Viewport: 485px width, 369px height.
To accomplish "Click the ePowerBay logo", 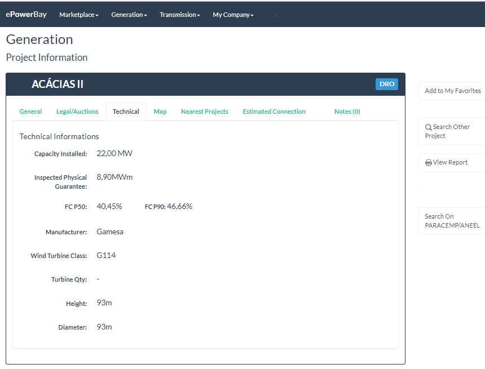I will coord(27,14).
